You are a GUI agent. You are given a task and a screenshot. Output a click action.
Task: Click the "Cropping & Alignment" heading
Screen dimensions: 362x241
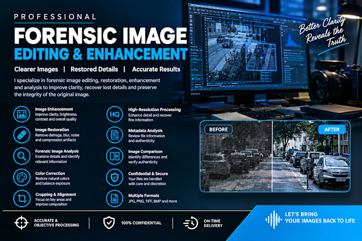point(55,194)
